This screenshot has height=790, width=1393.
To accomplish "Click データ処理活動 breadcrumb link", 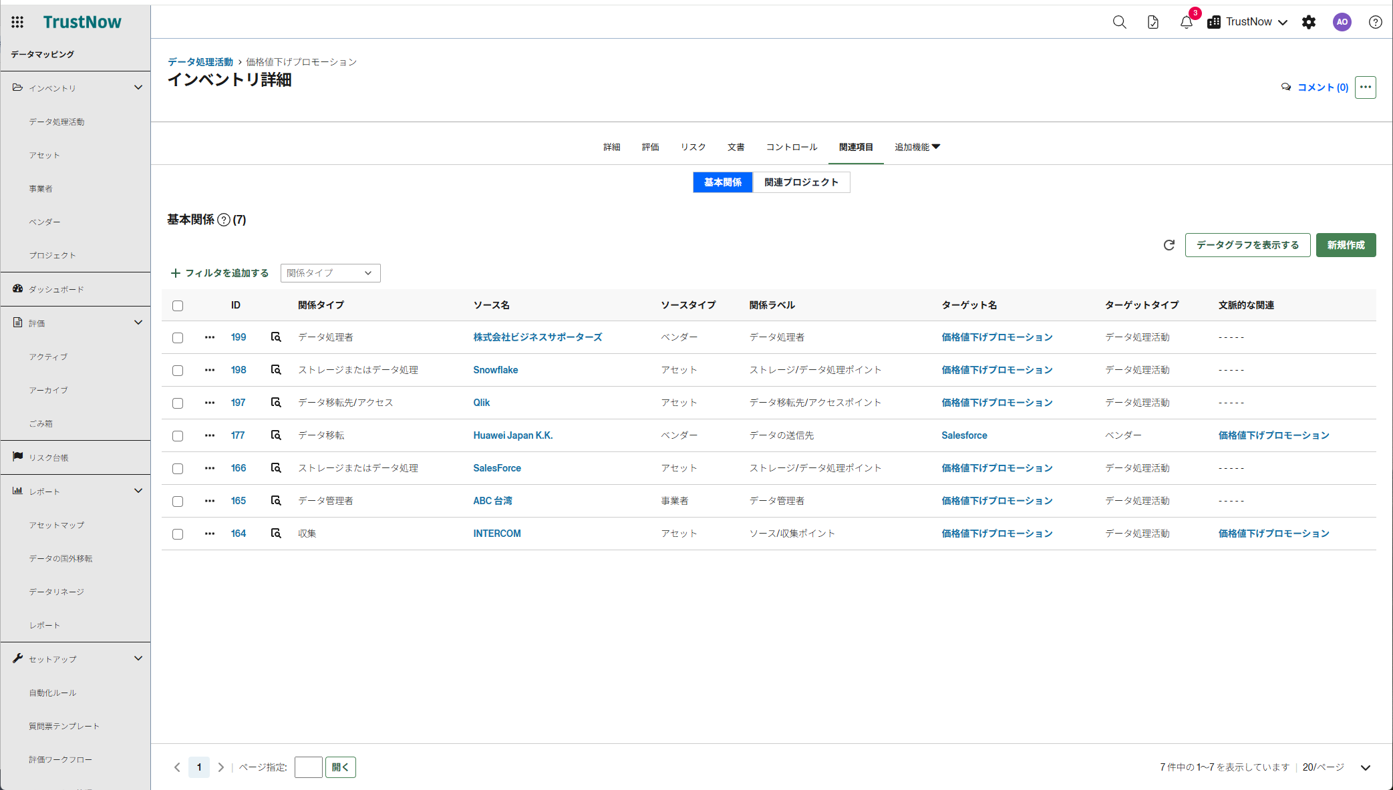I will (x=200, y=62).
